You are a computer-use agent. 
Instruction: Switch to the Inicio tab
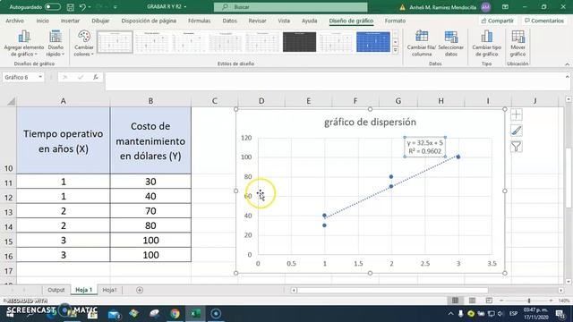pyautogui.click(x=42, y=21)
